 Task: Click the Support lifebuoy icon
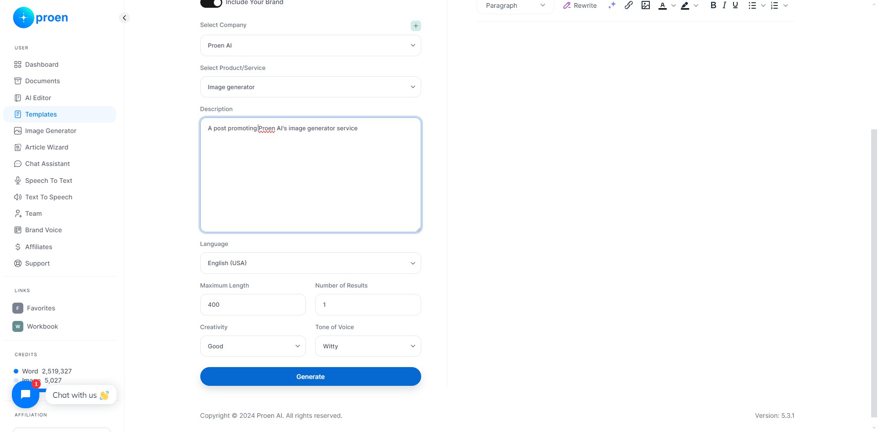[18, 263]
